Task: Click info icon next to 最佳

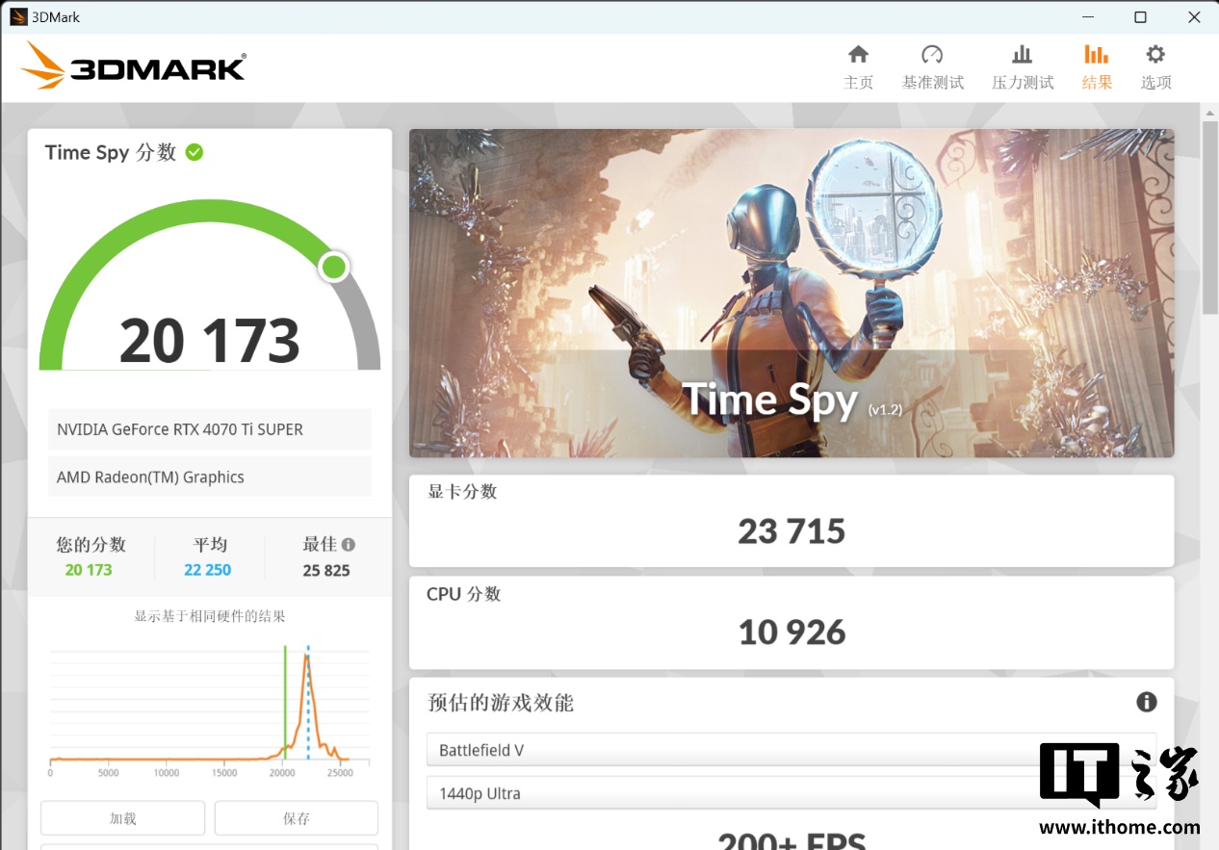Action: coord(349,544)
